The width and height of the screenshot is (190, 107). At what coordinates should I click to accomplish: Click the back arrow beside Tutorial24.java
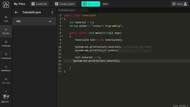(17, 12)
